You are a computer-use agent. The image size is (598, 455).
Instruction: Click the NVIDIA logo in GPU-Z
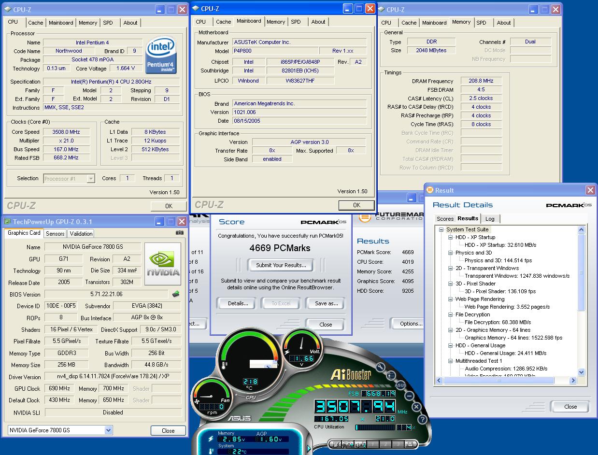[163, 264]
